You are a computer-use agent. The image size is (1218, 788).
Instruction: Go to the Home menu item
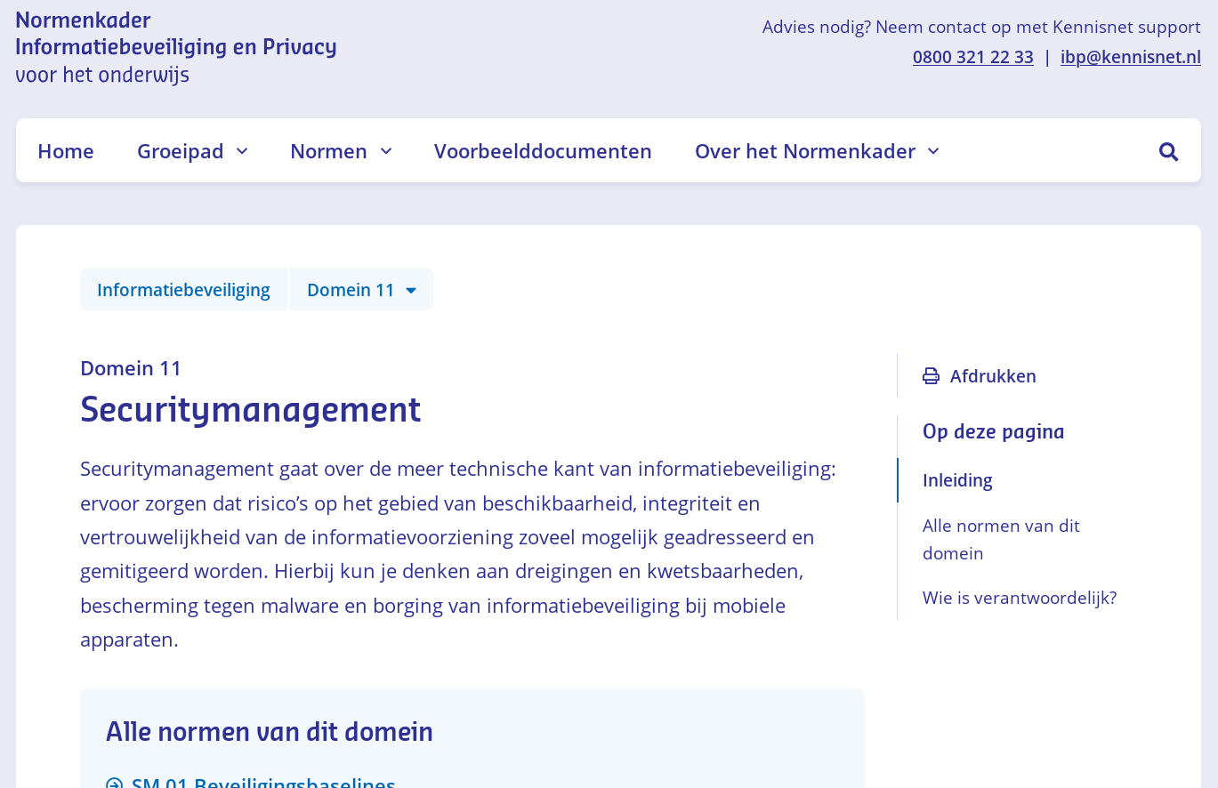pos(66,151)
